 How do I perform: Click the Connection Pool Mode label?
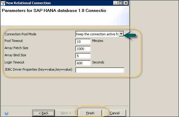20,34
